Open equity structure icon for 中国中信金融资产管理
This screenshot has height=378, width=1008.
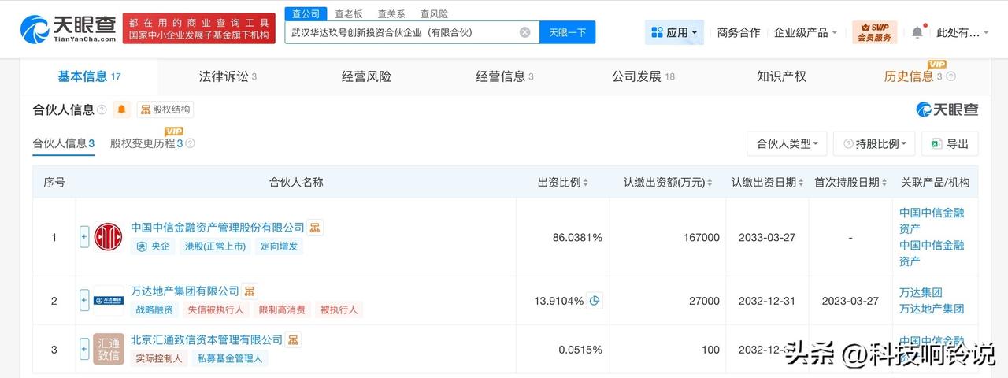coord(315,228)
